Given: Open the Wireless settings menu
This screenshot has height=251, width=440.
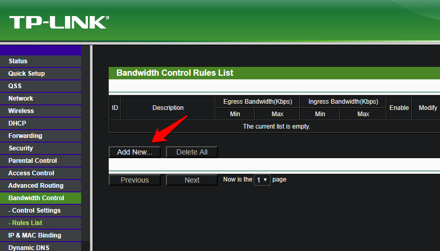Looking at the screenshot, I should (x=41, y=111).
